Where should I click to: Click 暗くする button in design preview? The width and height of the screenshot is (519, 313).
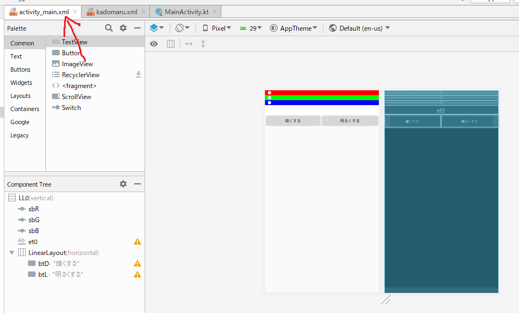[x=293, y=121]
